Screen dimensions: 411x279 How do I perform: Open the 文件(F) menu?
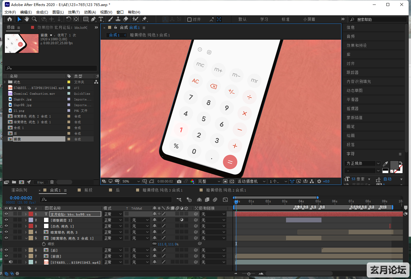(x=10, y=12)
